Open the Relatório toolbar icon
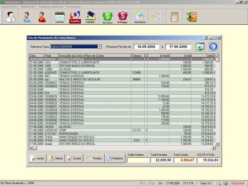248x186 pixels. point(140,17)
